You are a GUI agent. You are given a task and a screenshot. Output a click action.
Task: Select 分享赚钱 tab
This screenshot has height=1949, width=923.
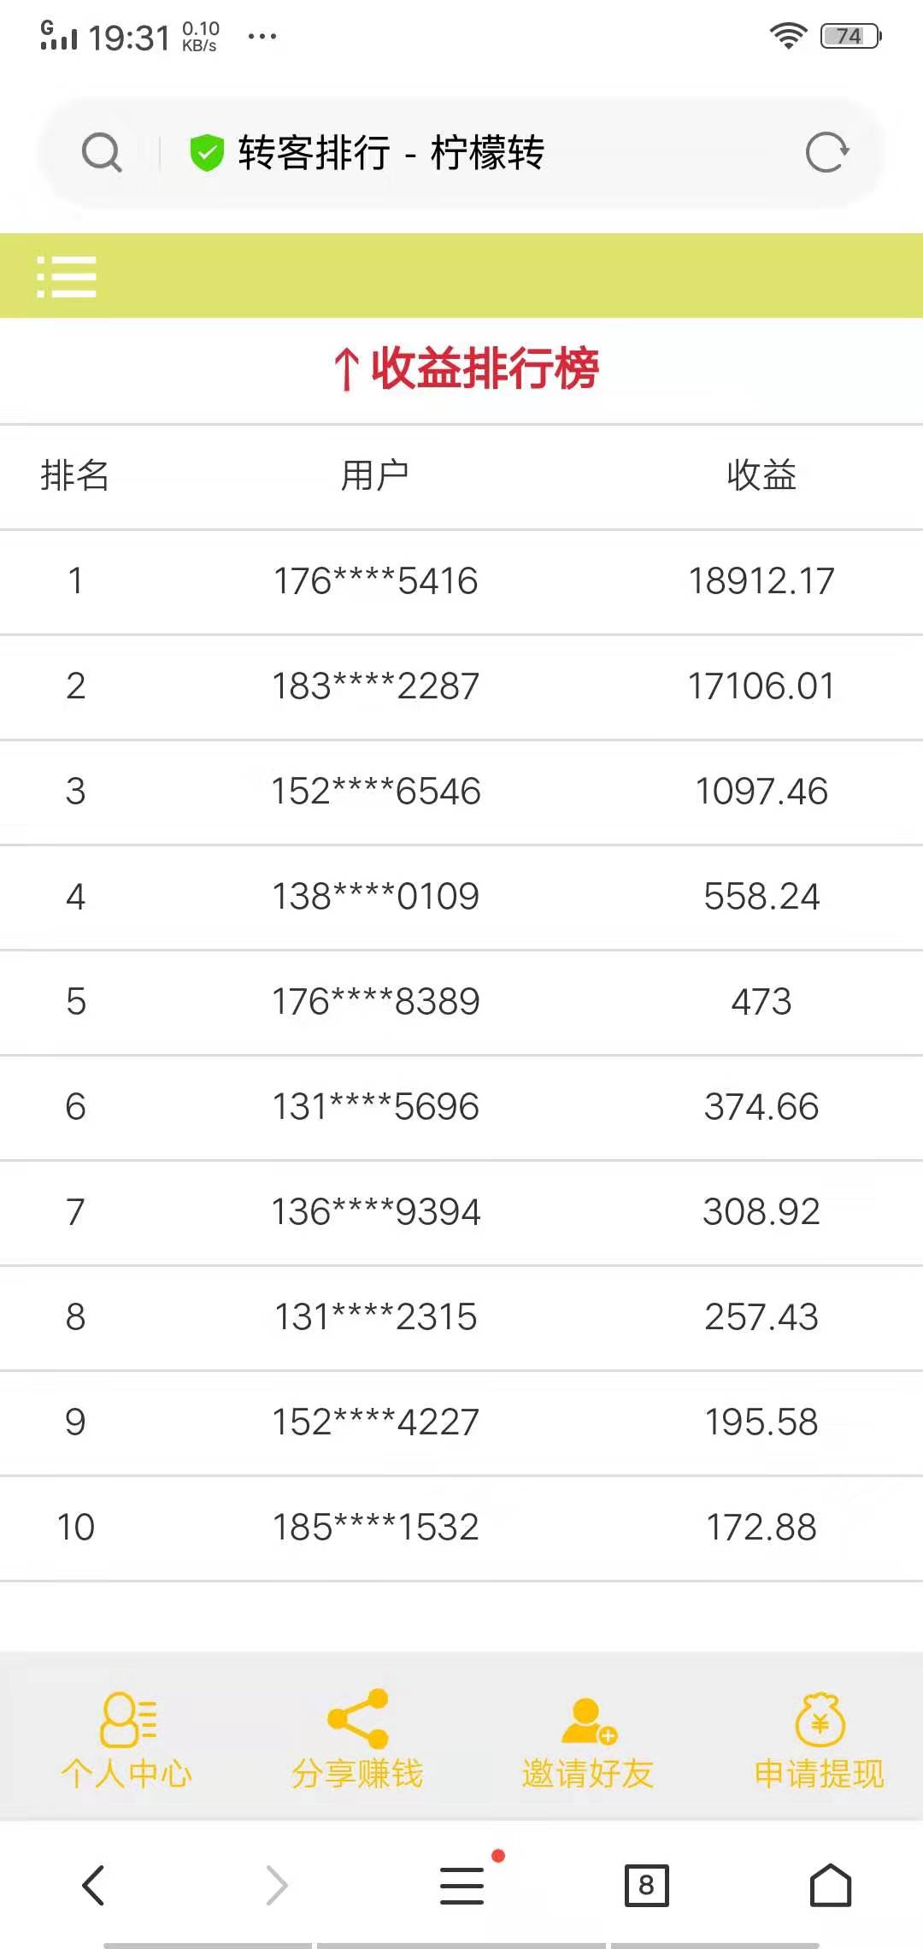point(357,1740)
